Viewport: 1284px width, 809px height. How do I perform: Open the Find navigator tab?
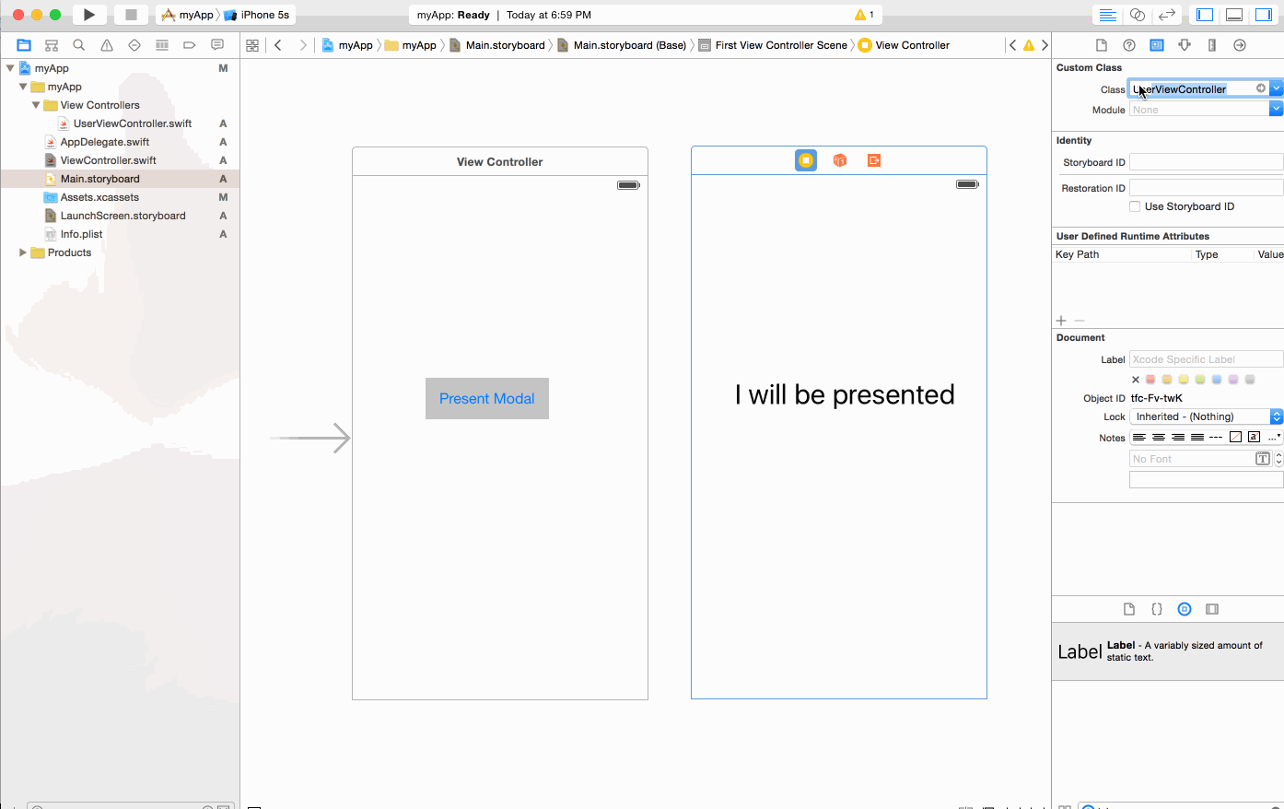click(79, 45)
